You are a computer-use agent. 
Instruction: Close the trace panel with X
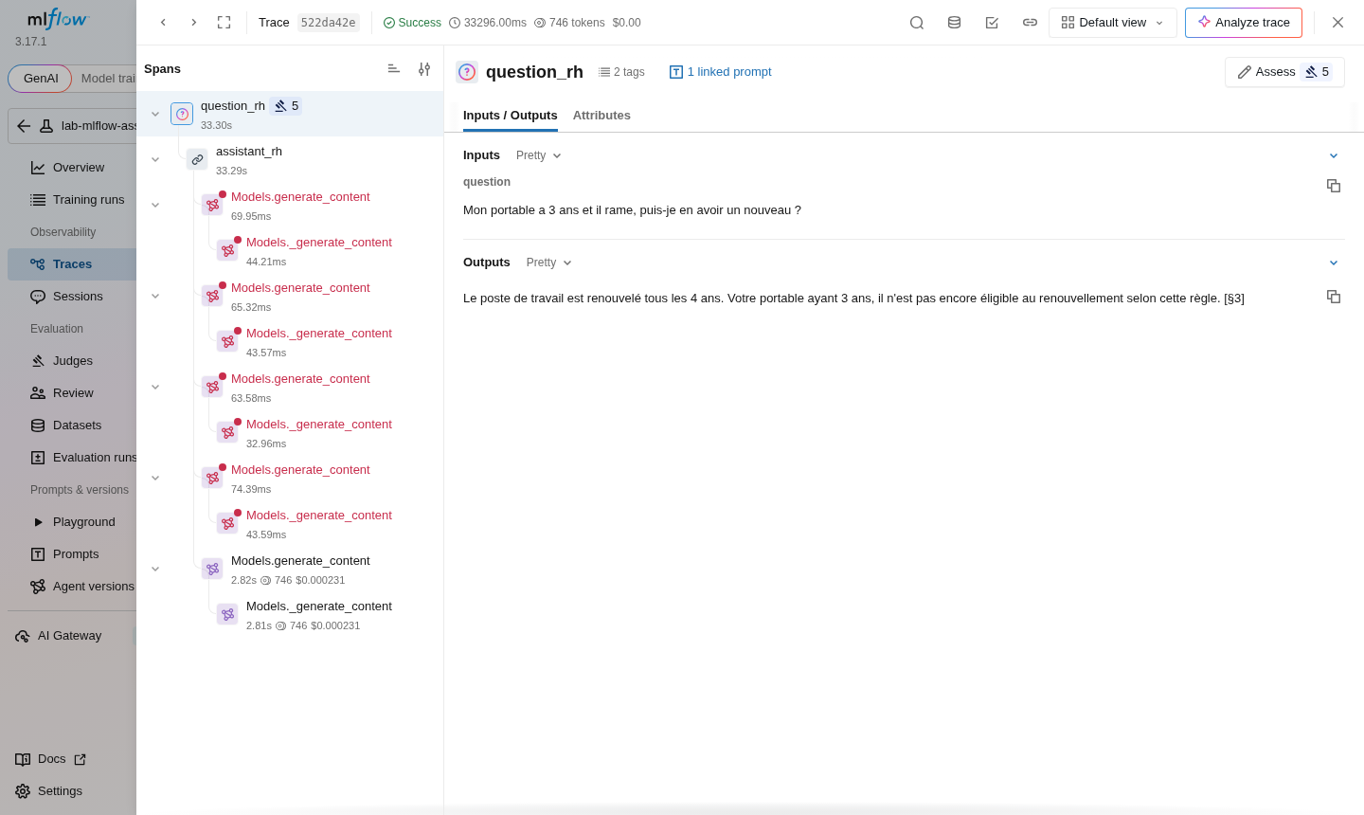click(x=1337, y=23)
